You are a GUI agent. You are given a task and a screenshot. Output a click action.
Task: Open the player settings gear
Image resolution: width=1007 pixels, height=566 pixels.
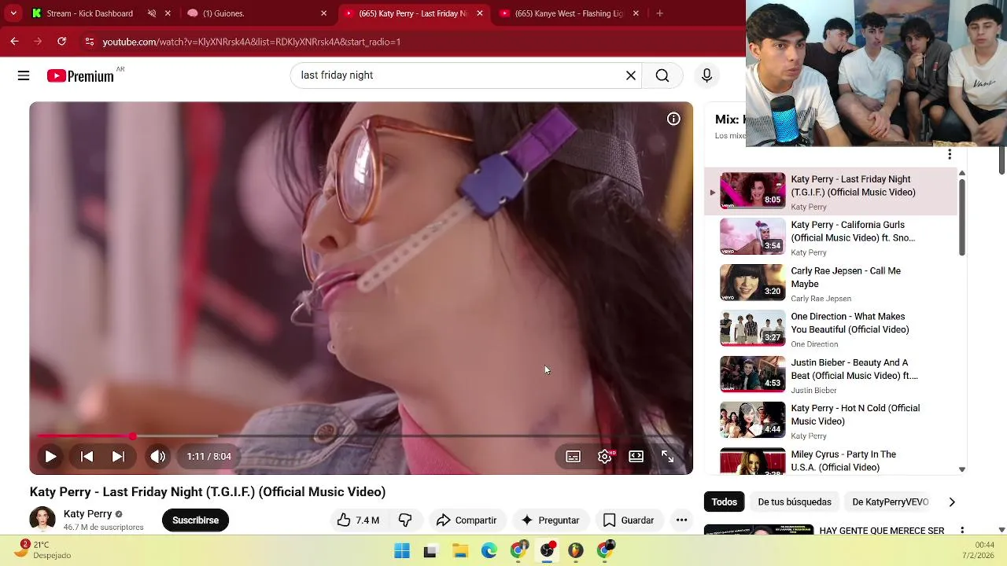605,456
